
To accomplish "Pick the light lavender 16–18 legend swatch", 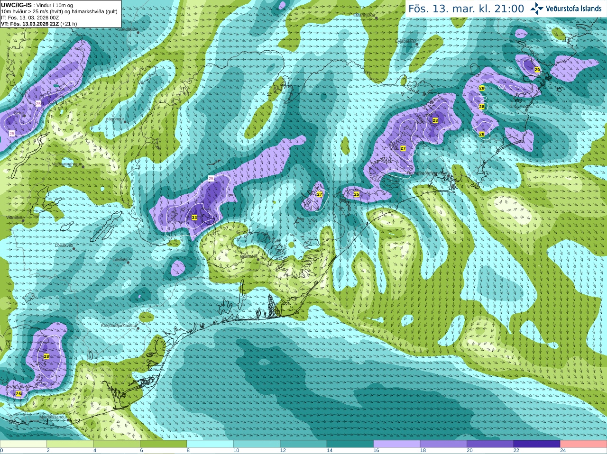I will click(x=397, y=444).
